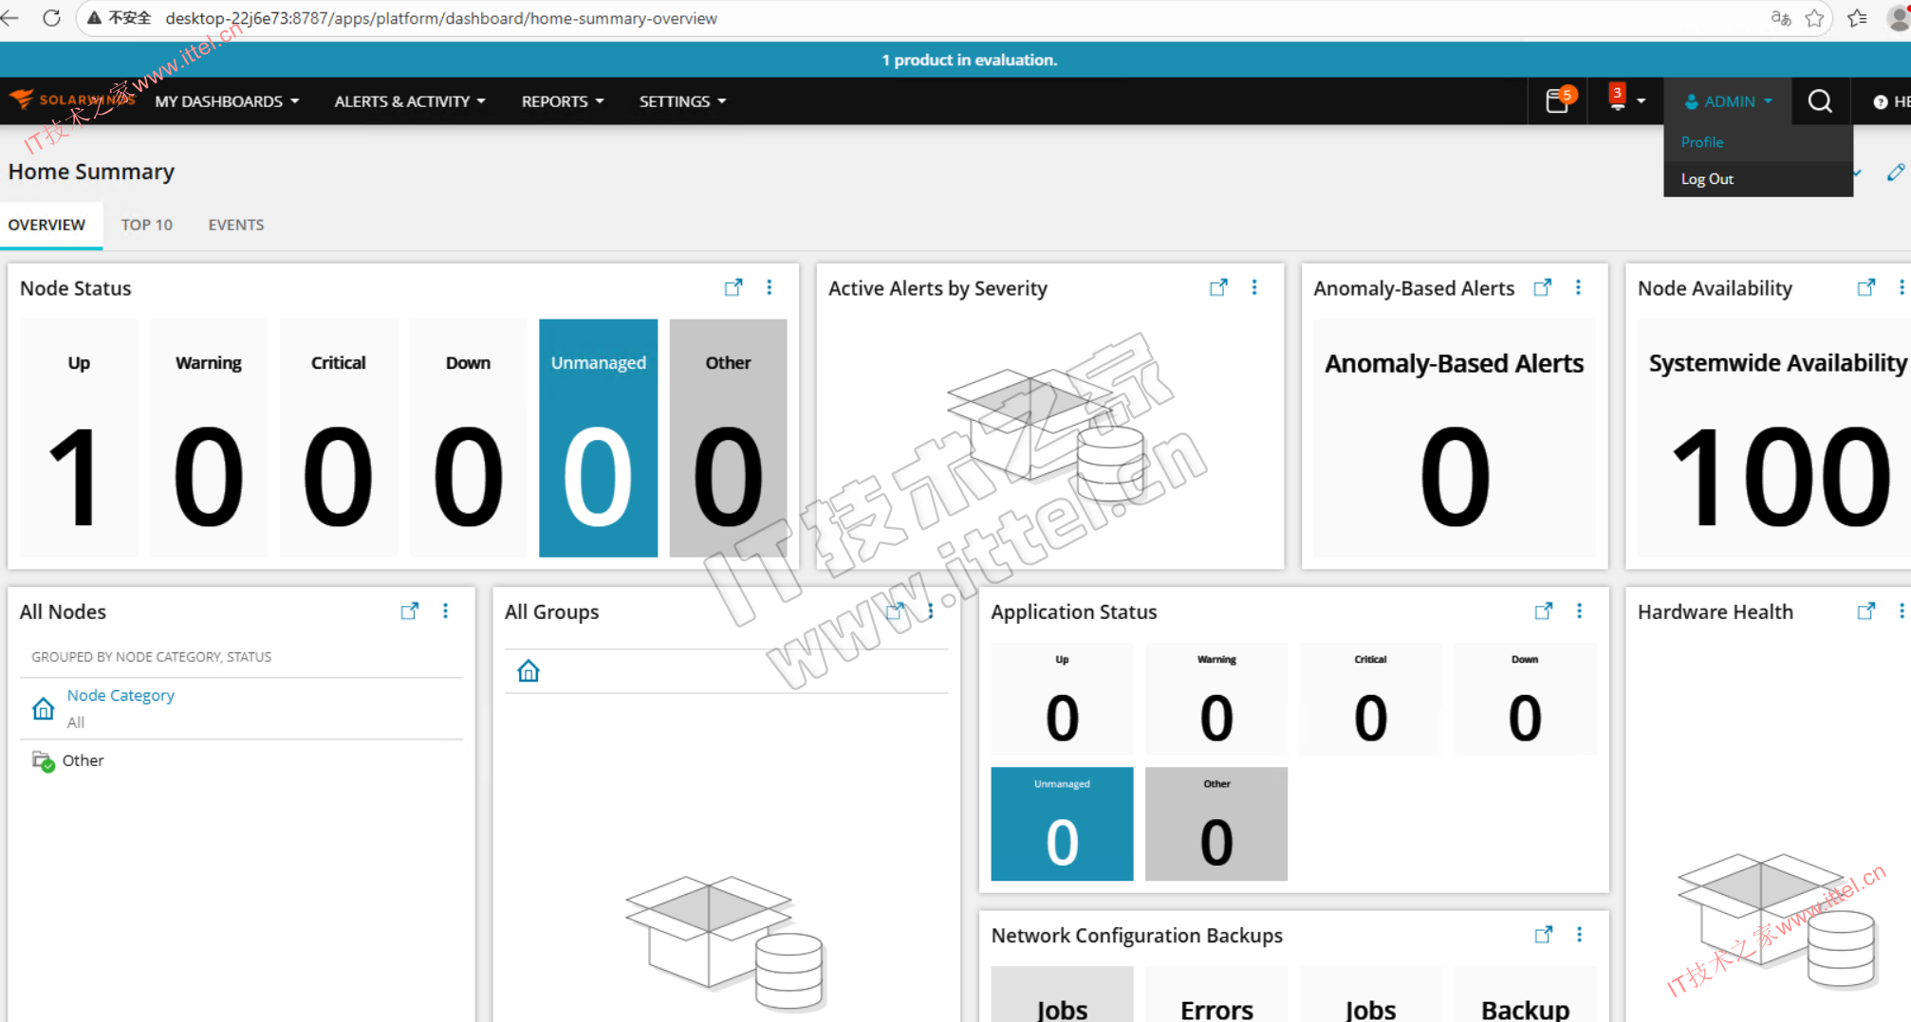Viewport: 1911px width, 1022px height.
Task: Open Application Status three-dot menu
Action: [1579, 611]
